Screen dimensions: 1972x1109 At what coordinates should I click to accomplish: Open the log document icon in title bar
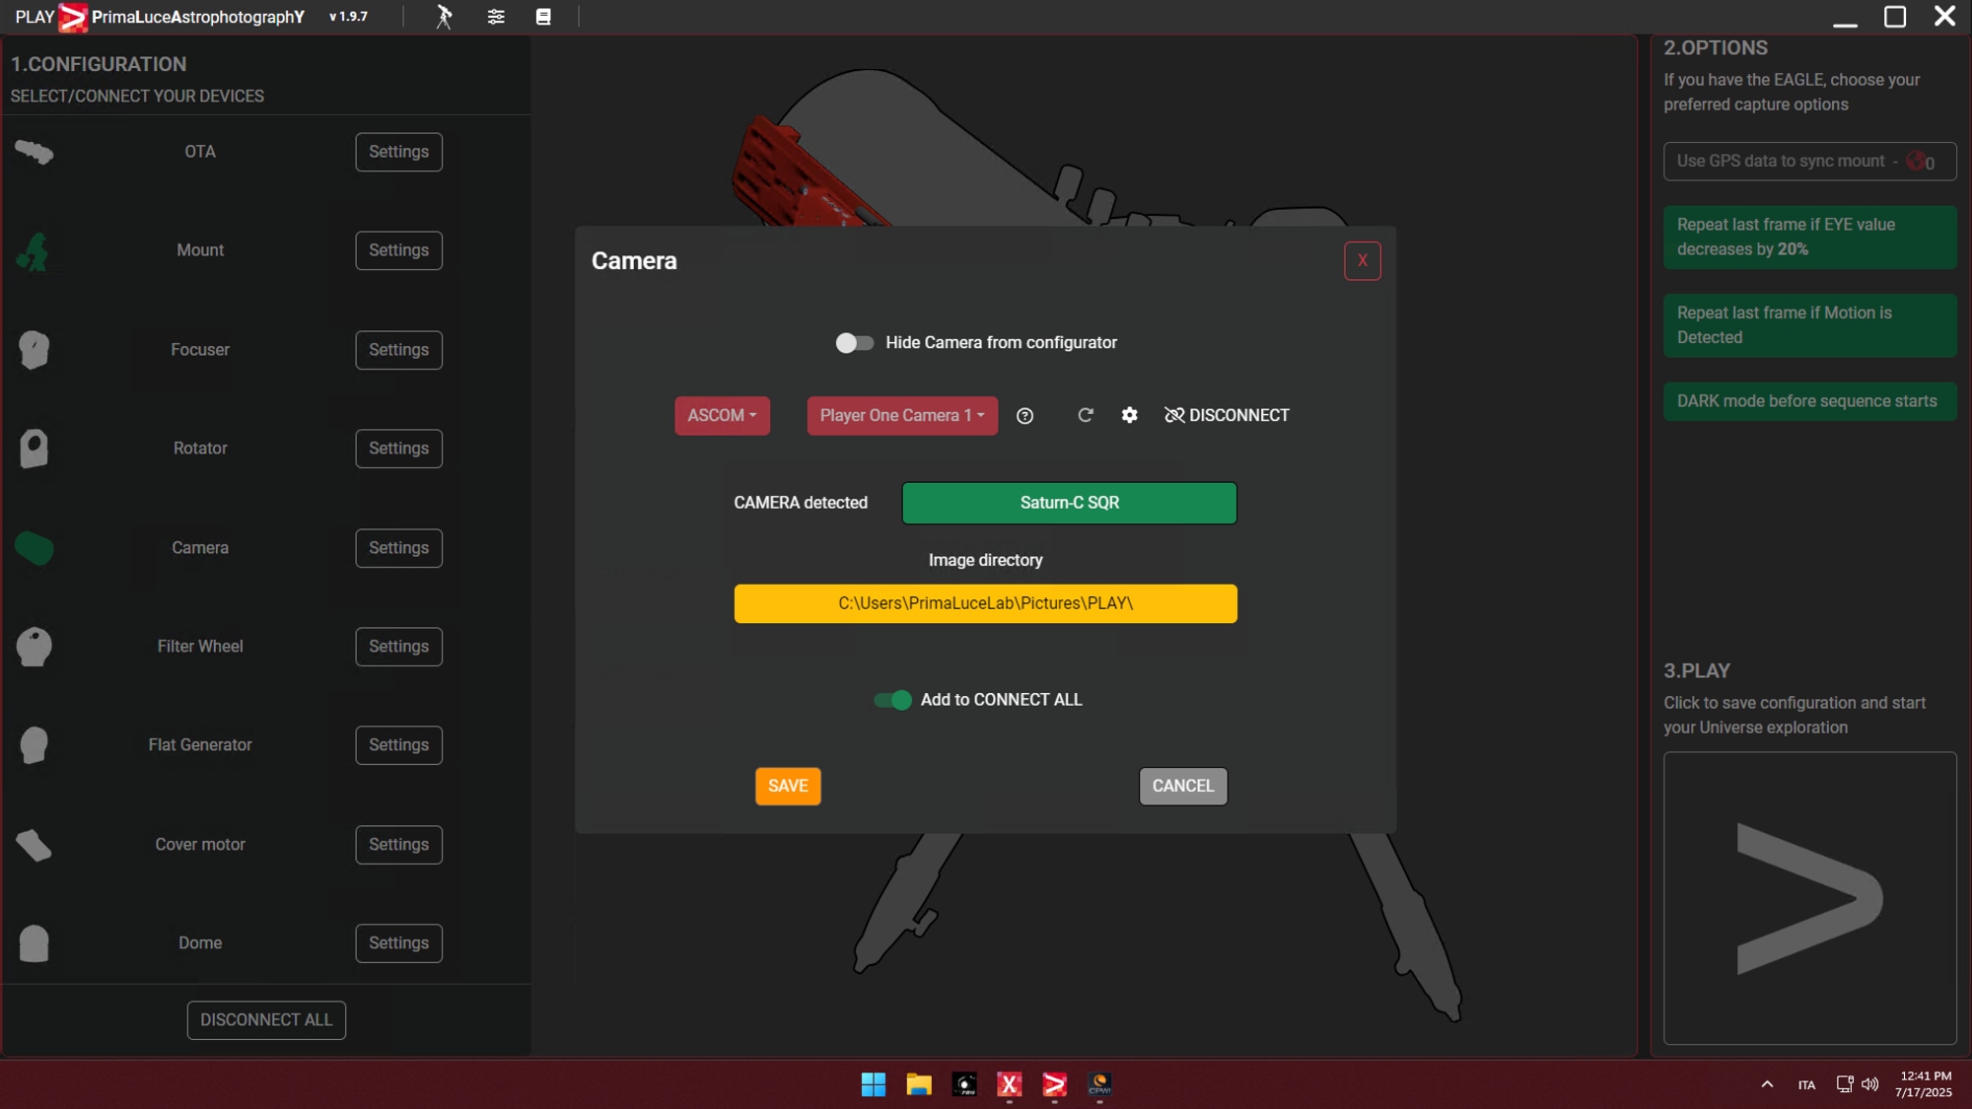point(543,17)
